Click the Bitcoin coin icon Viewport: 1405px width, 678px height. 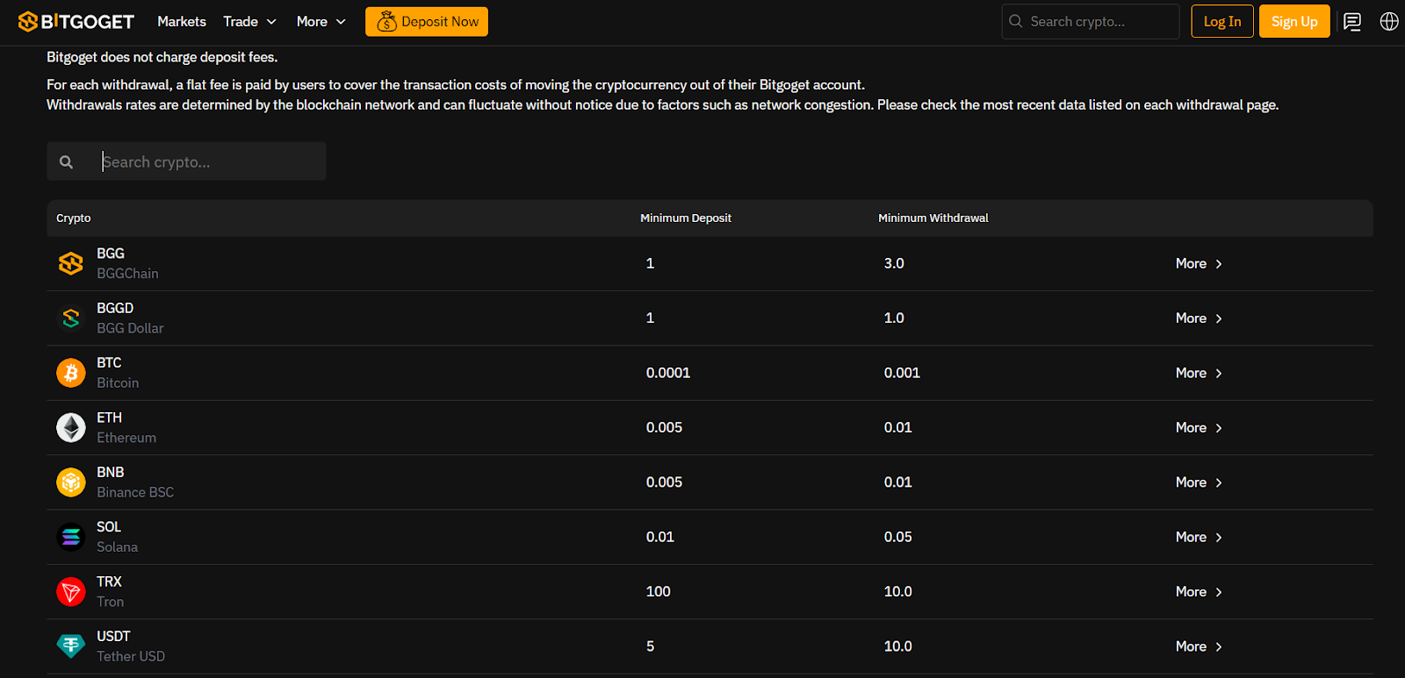[71, 373]
